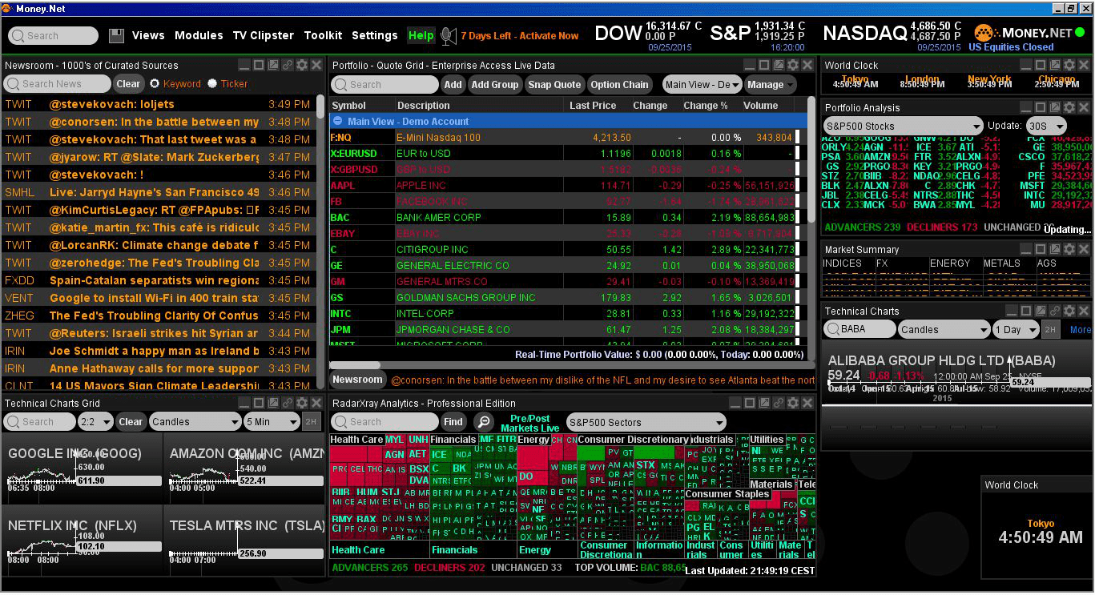Open the Views menu
Screen dimensions: 1095x595
pyautogui.click(x=148, y=35)
